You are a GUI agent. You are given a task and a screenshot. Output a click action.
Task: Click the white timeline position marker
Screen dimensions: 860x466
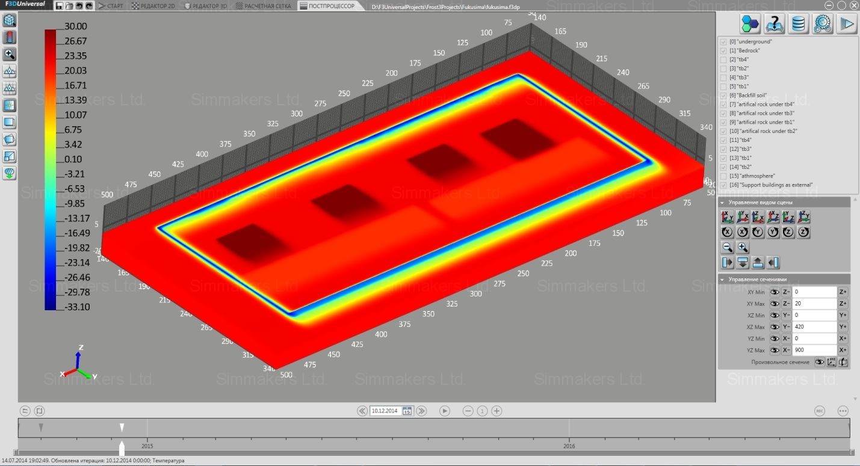(122, 428)
